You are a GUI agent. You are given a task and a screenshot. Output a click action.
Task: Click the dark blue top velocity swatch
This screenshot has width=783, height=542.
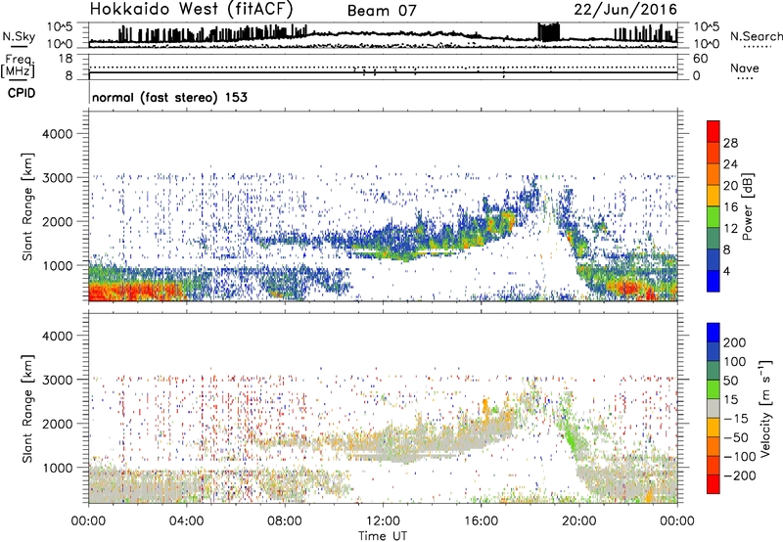(x=714, y=333)
